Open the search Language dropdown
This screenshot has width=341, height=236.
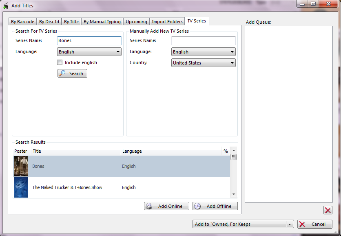[x=89, y=52]
